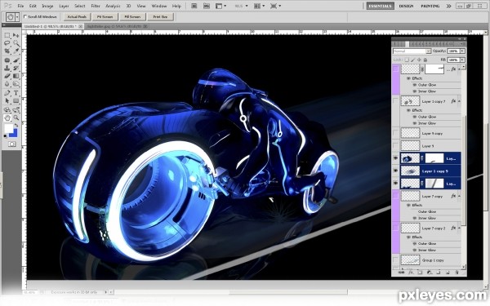Expand more workspaces double-arrow

448,6
